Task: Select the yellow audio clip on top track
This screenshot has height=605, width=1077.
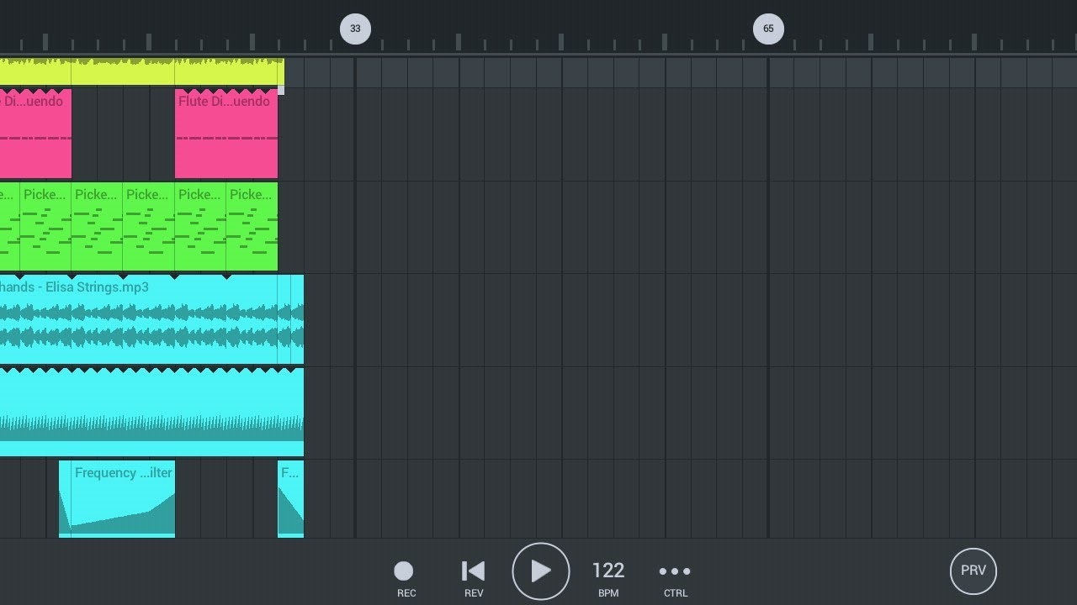Action: (x=141, y=71)
